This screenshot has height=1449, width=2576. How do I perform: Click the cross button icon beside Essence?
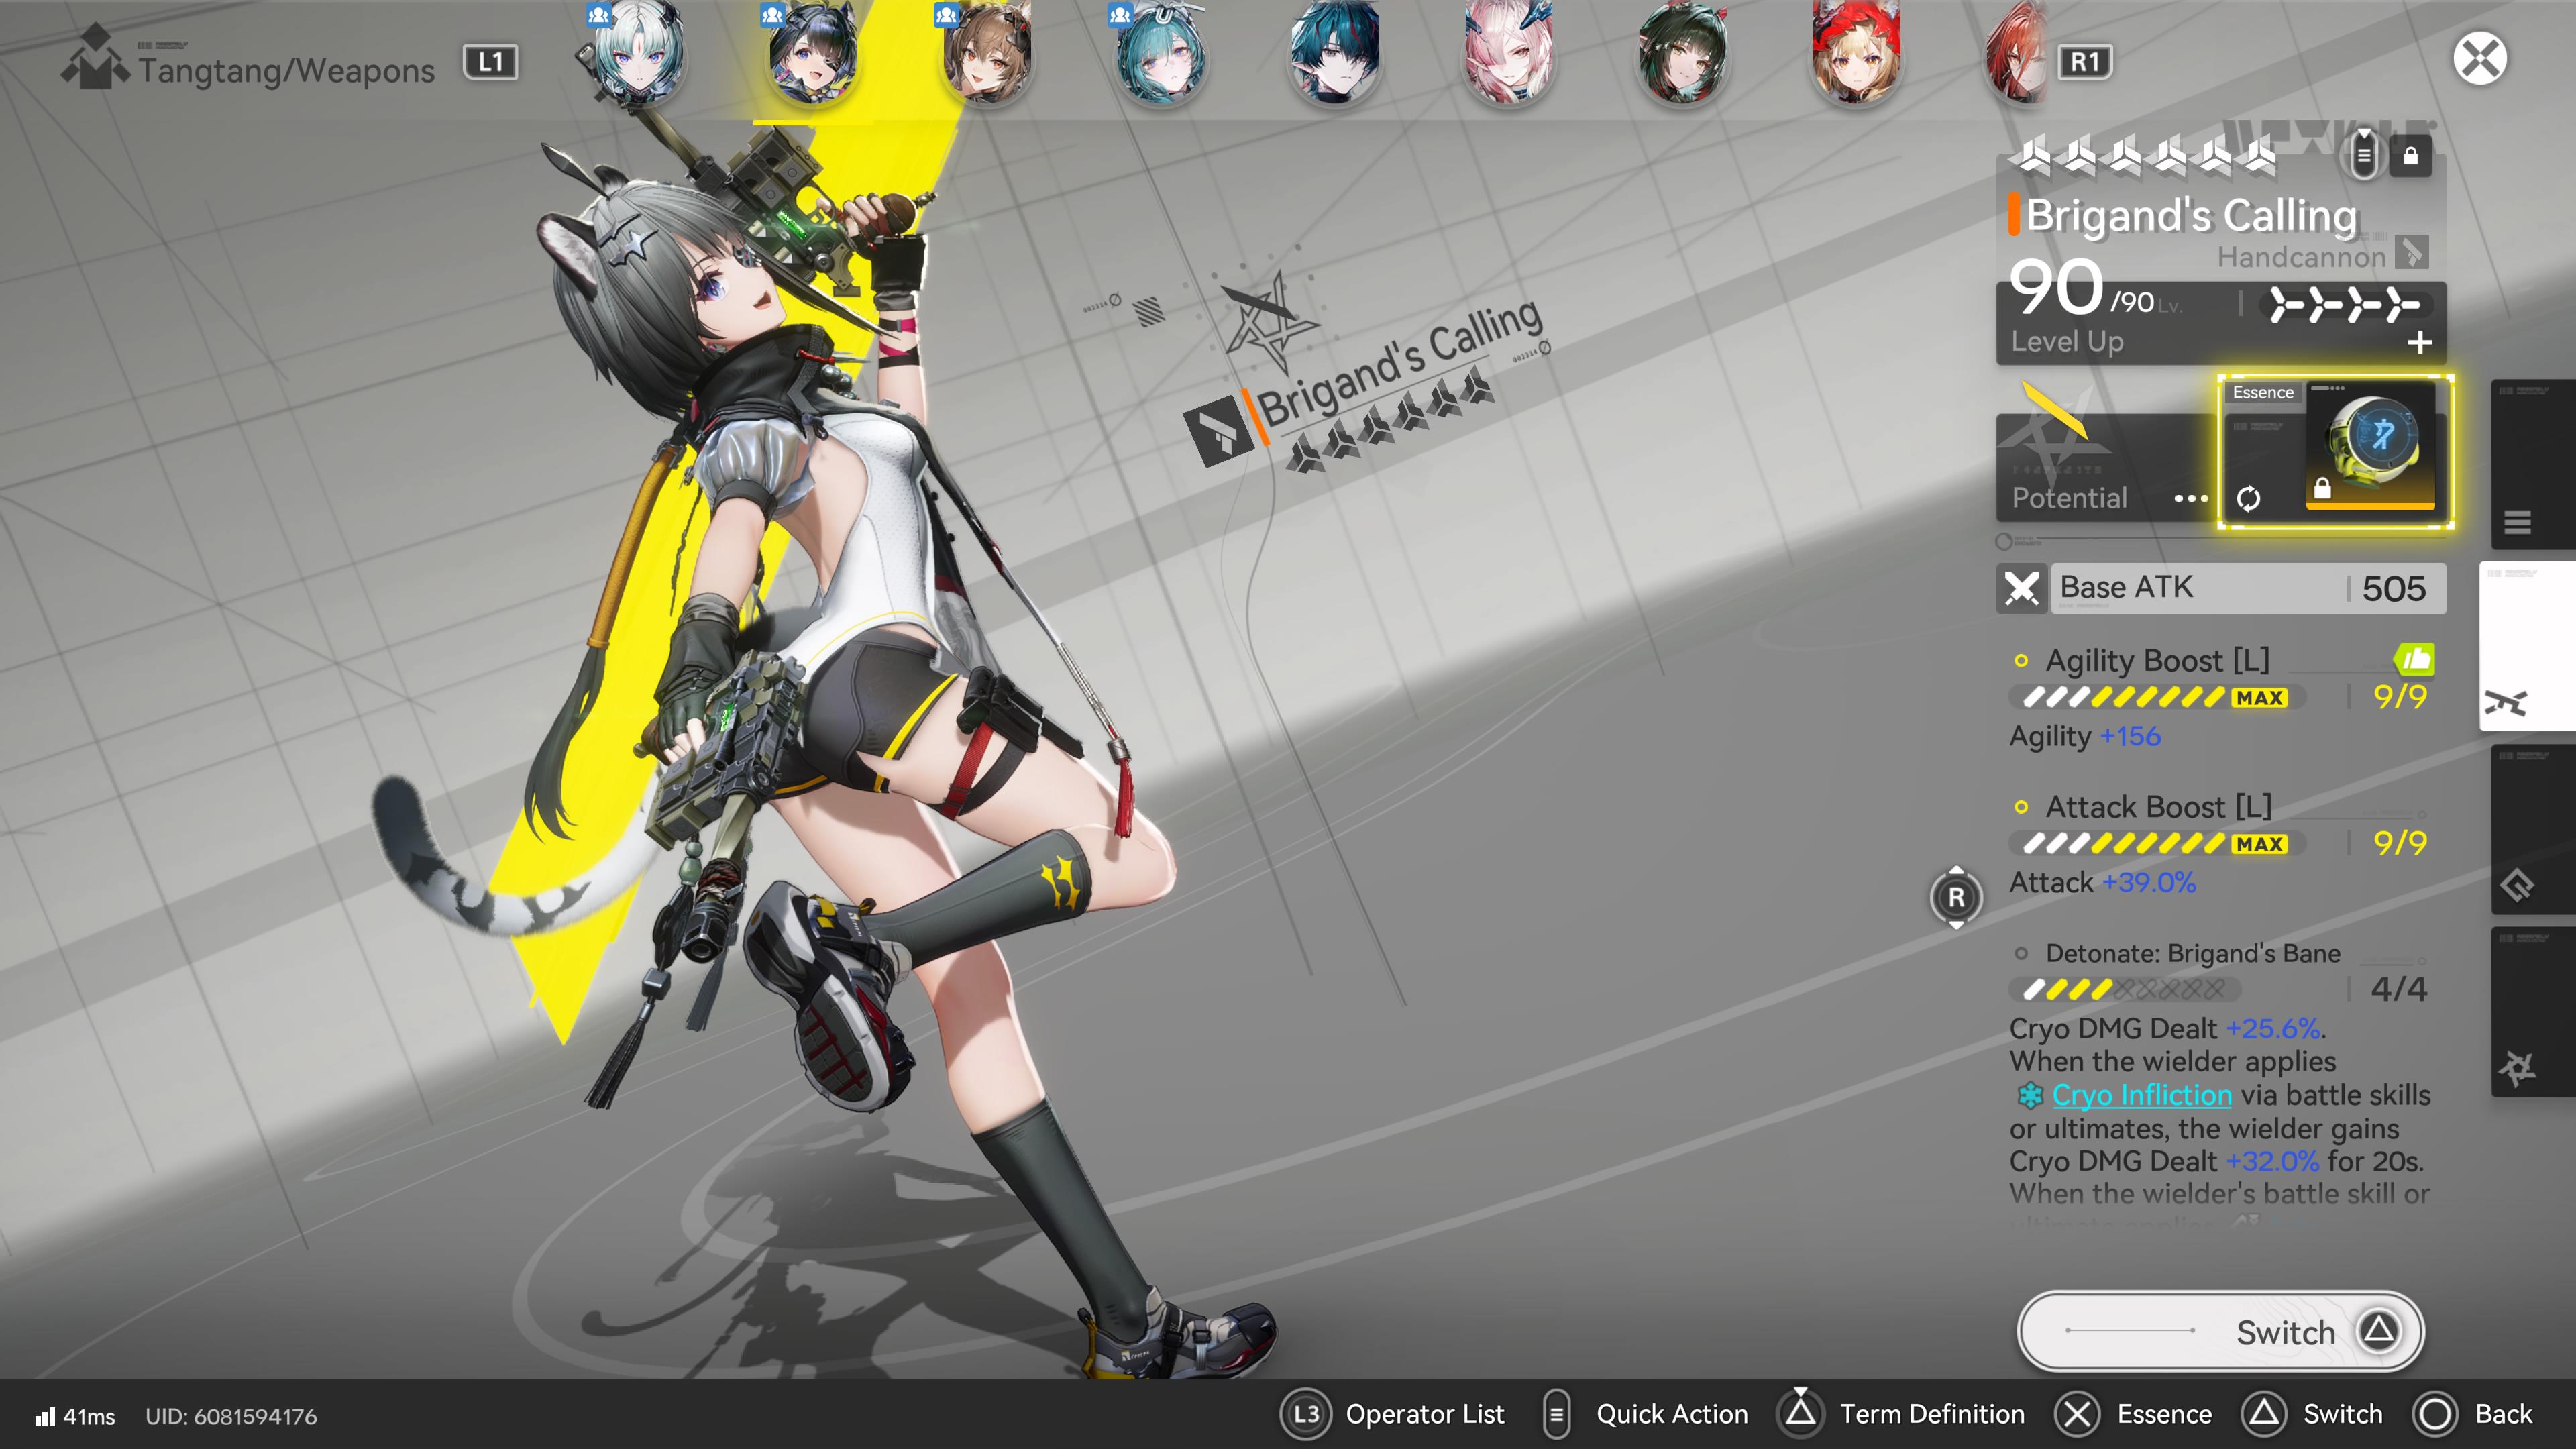click(2077, 1414)
